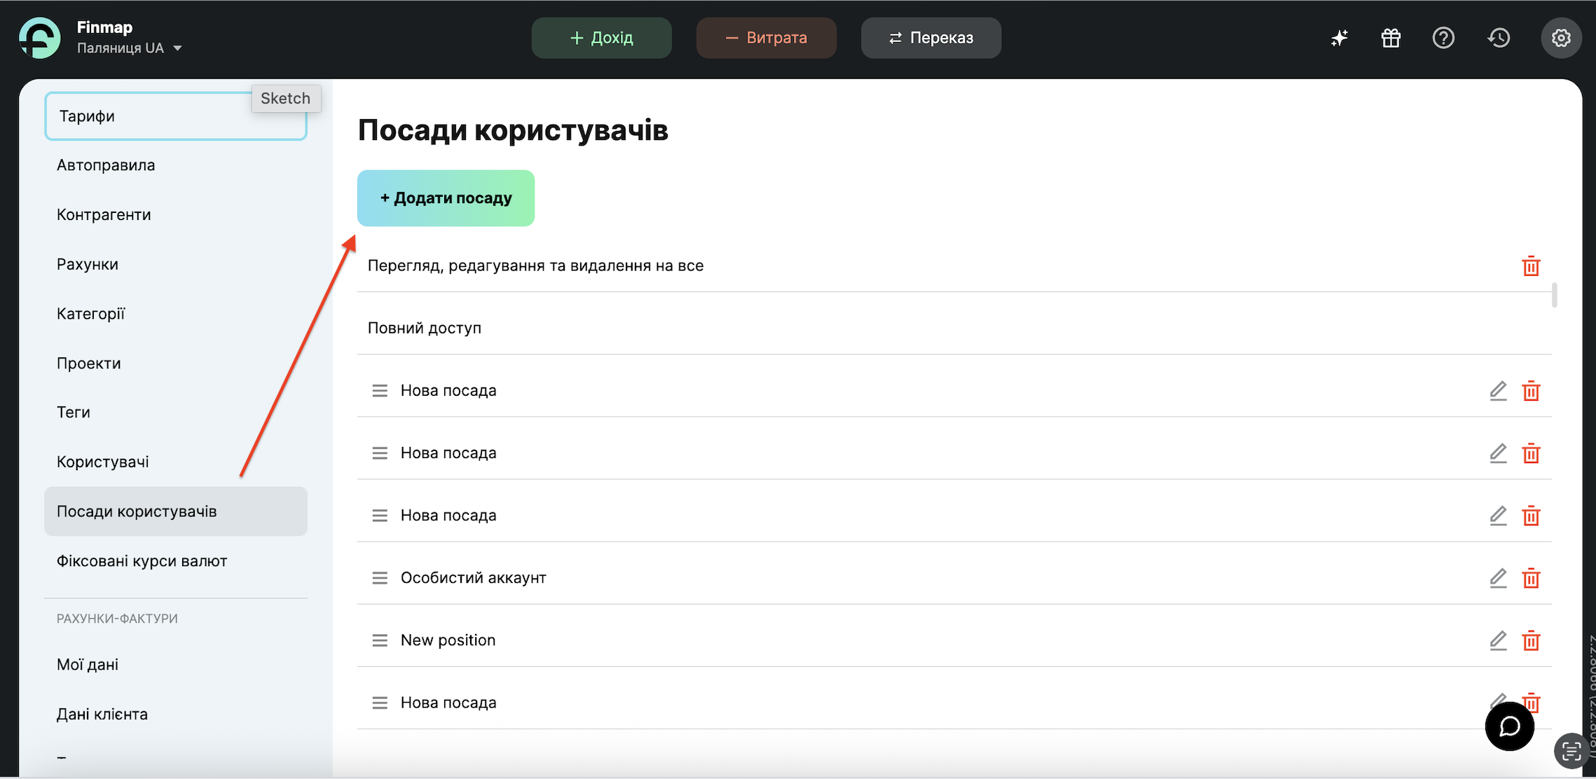Screen dimensions: 1596x779
Task: Click the Finmap logo icon
Action: click(x=40, y=38)
